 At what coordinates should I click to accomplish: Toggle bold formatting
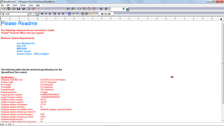[x=42, y=14]
